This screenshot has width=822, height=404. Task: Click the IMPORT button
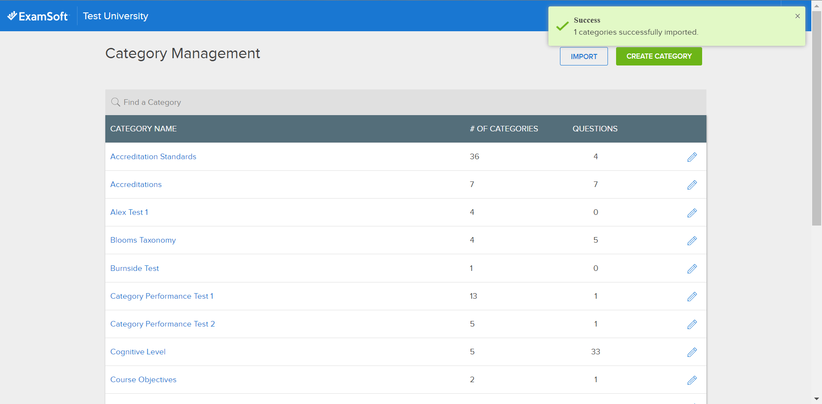click(584, 56)
